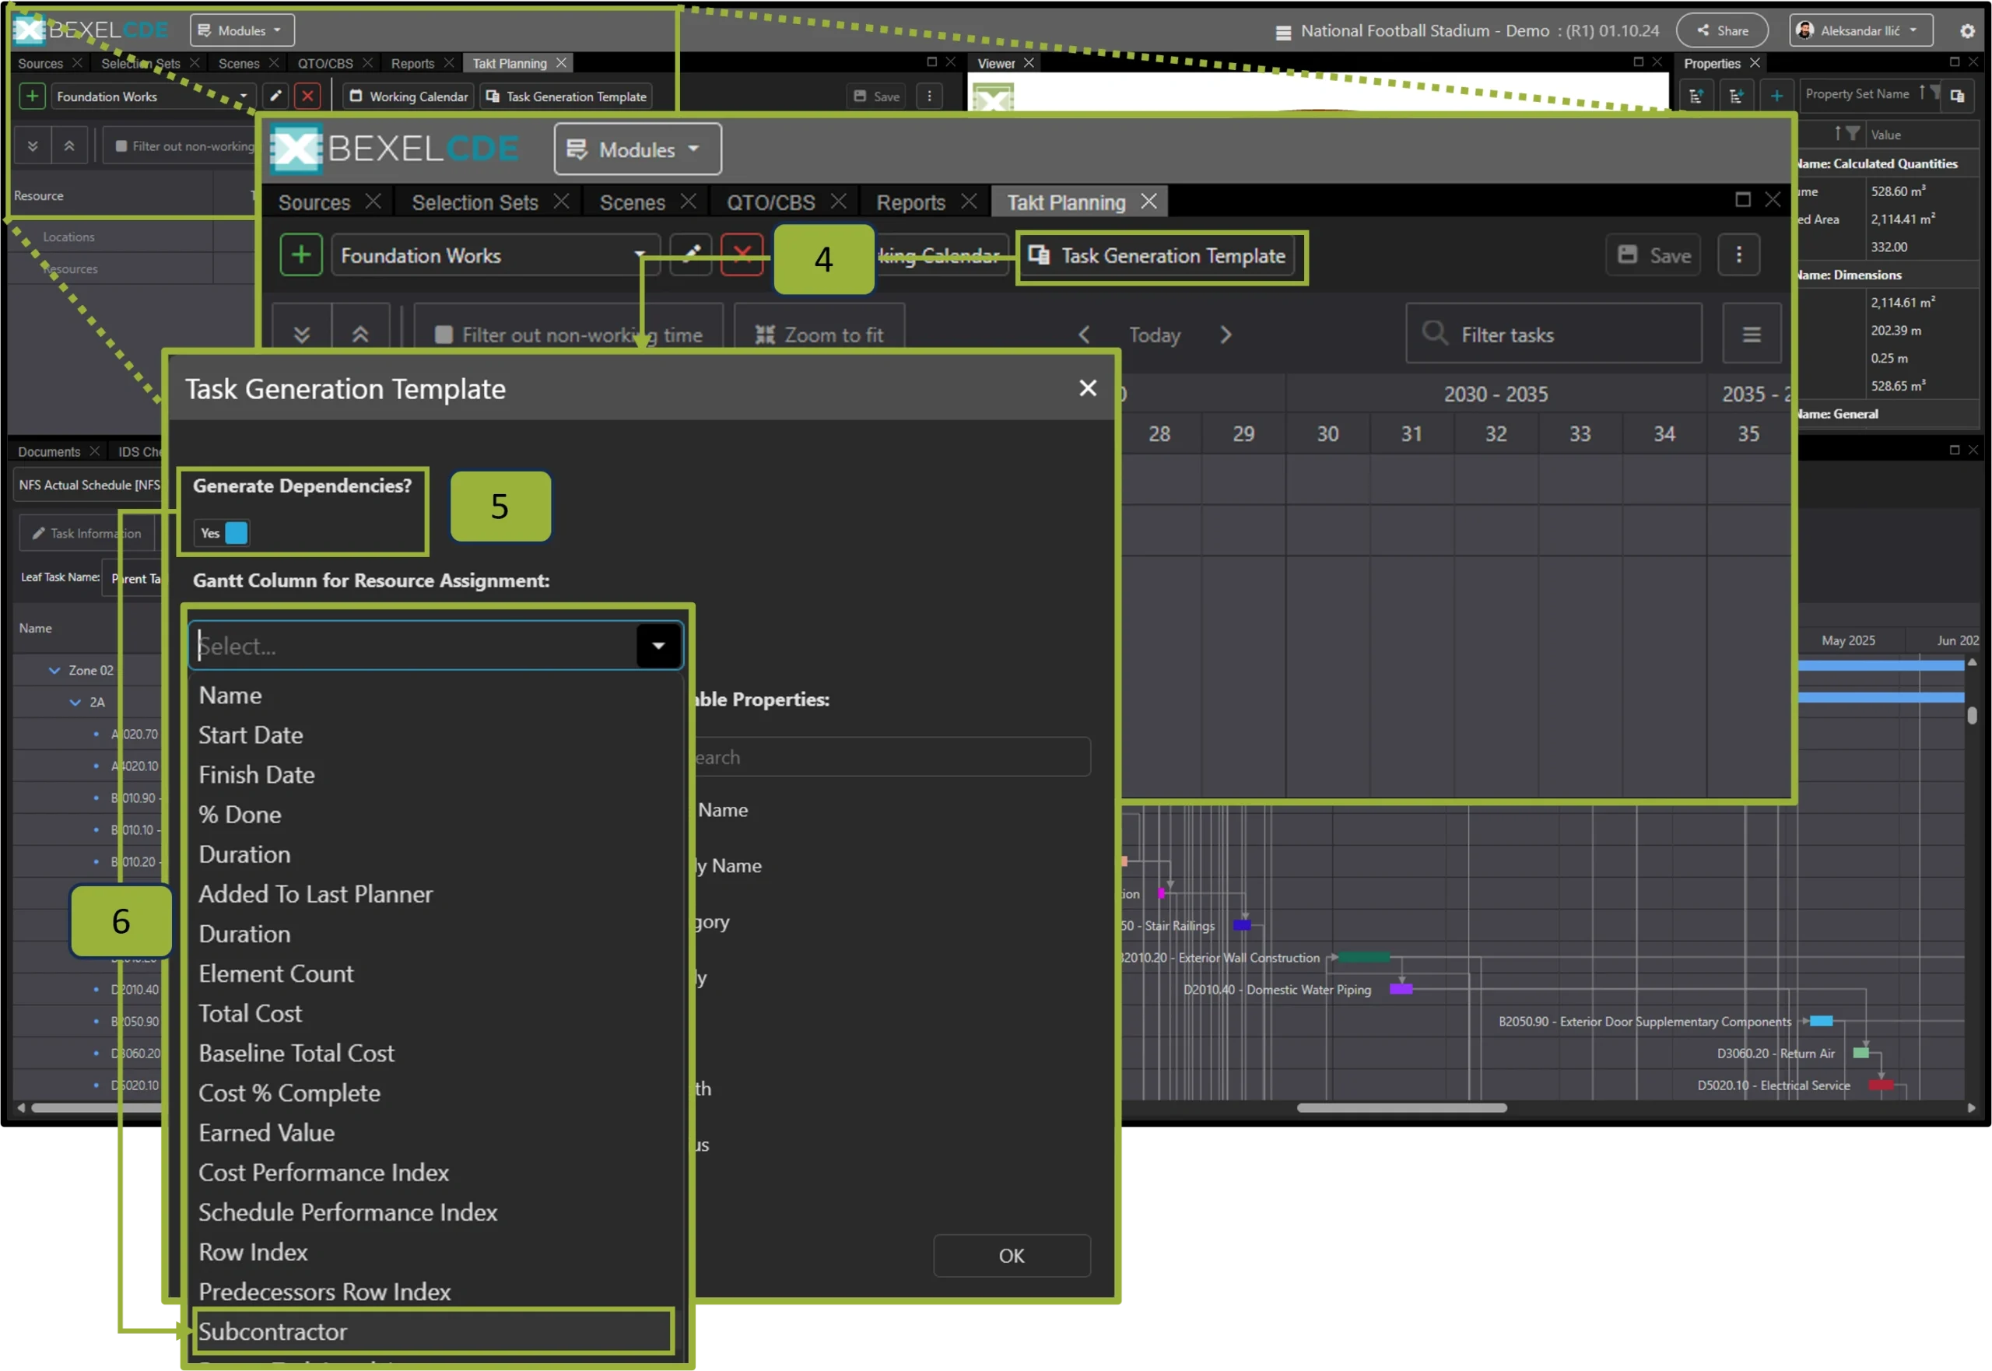Click the pencil edit icon beside Foundation Works
The width and height of the screenshot is (1992, 1371).
(x=691, y=255)
